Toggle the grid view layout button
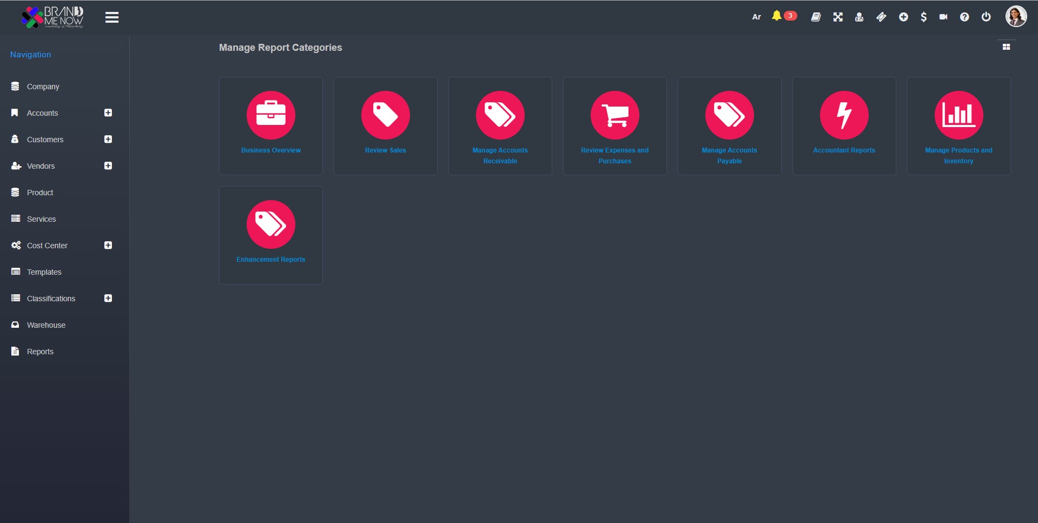This screenshot has width=1038, height=523. point(1006,47)
